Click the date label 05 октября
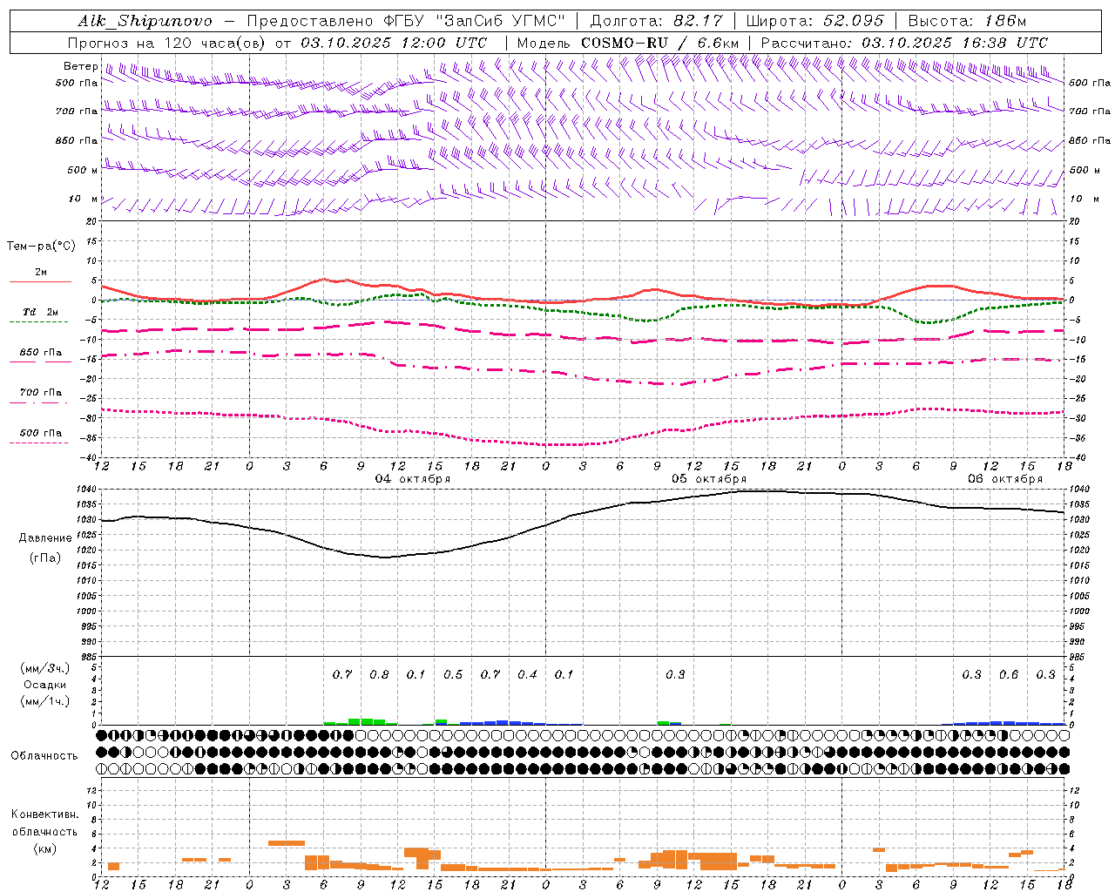 coord(709,479)
